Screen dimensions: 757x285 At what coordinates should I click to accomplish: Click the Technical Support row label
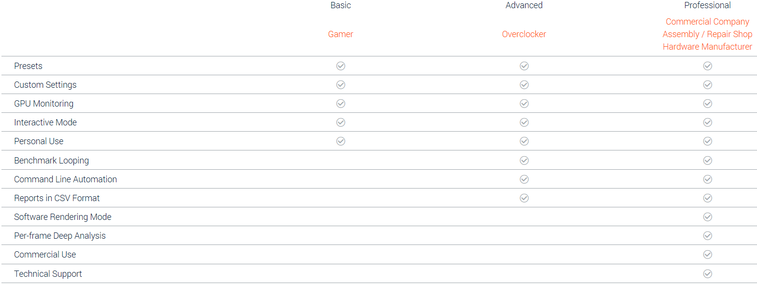coord(48,274)
